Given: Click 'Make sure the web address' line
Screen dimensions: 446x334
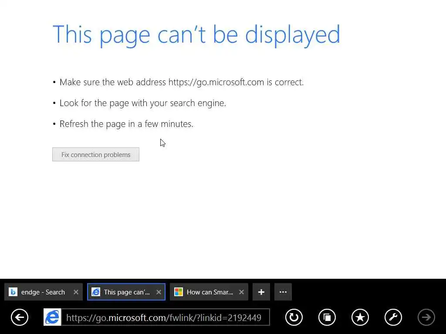Looking at the screenshot, I should 182,82.
